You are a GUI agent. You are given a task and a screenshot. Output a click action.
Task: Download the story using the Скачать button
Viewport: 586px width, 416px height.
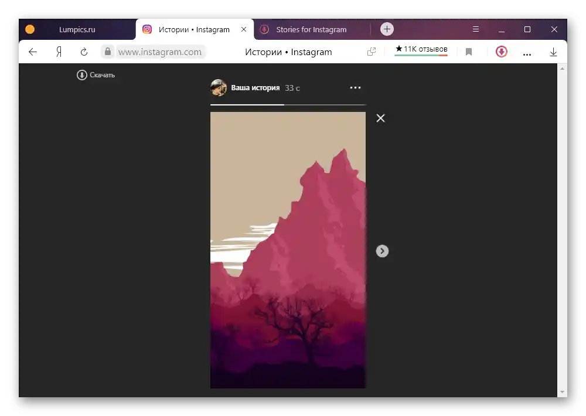coord(96,75)
